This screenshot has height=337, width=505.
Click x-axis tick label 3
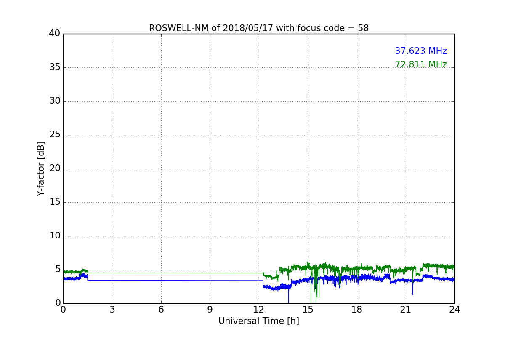112,310
